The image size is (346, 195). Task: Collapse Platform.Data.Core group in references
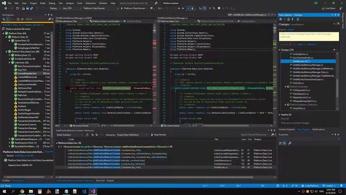57,143
